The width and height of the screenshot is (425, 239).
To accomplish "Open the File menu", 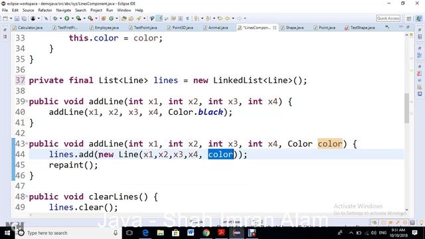I will [x=5, y=11].
